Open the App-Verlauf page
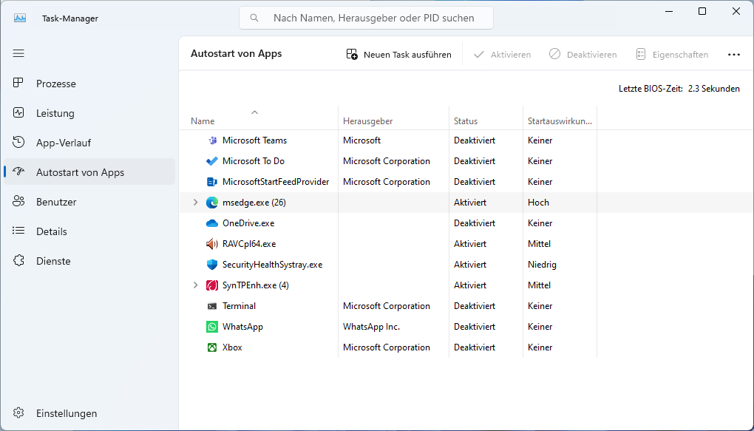Image resolution: width=754 pixels, height=431 pixels. [89, 143]
